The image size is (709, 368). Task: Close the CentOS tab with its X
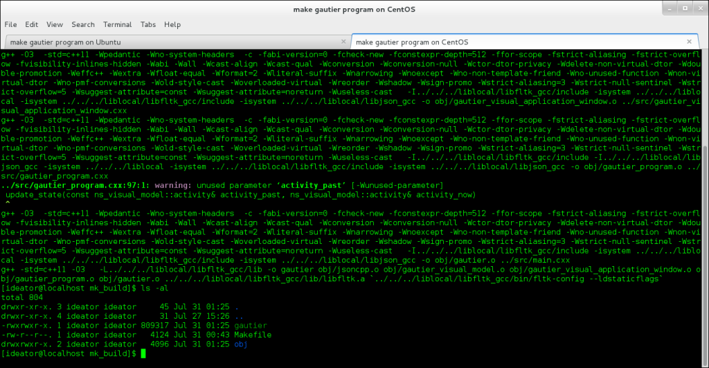pyautogui.click(x=689, y=42)
